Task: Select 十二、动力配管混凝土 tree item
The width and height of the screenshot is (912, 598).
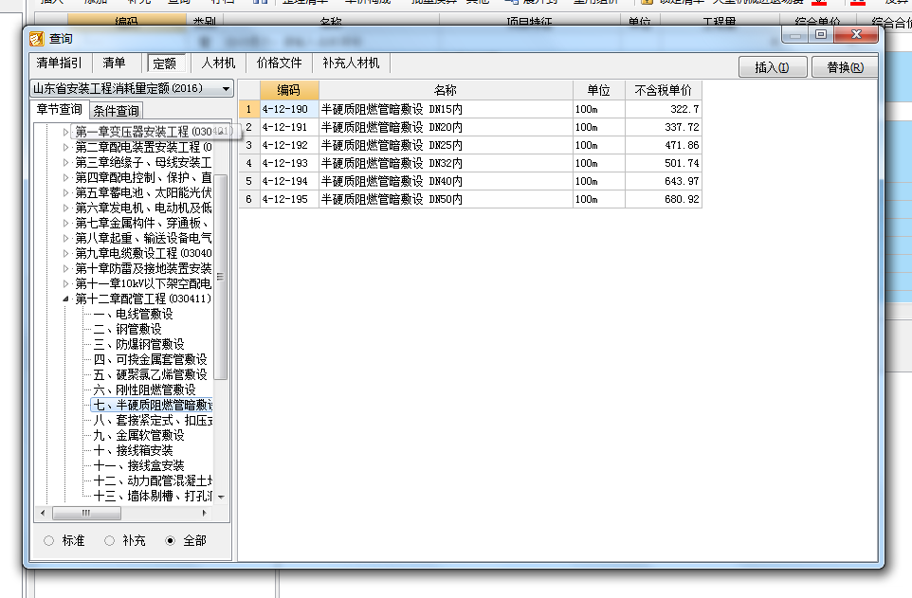Action: coord(153,480)
